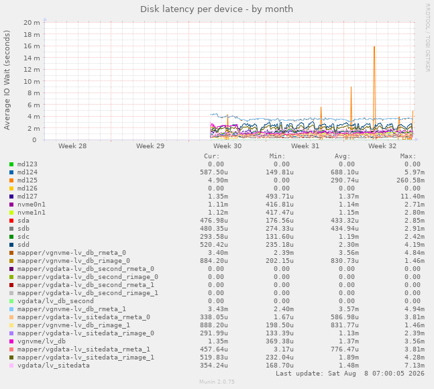Click 'mapper/vgnvme-lv_db_rmeta_1' max value '4.94m'

click(414, 309)
